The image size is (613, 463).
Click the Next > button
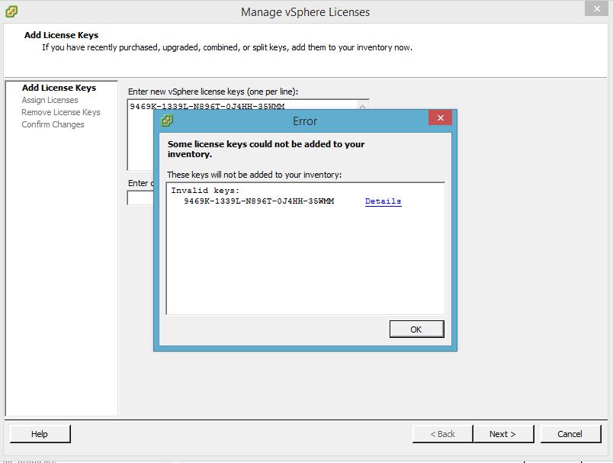[x=502, y=434]
